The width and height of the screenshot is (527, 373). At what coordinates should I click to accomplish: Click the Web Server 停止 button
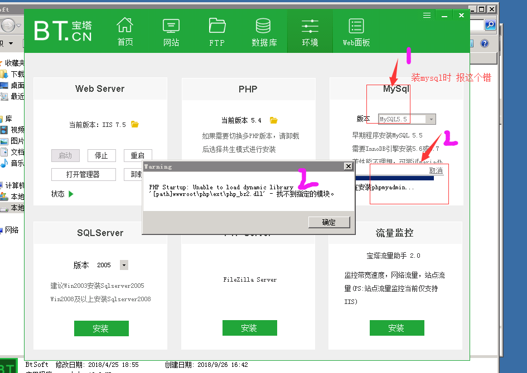coord(101,156)
